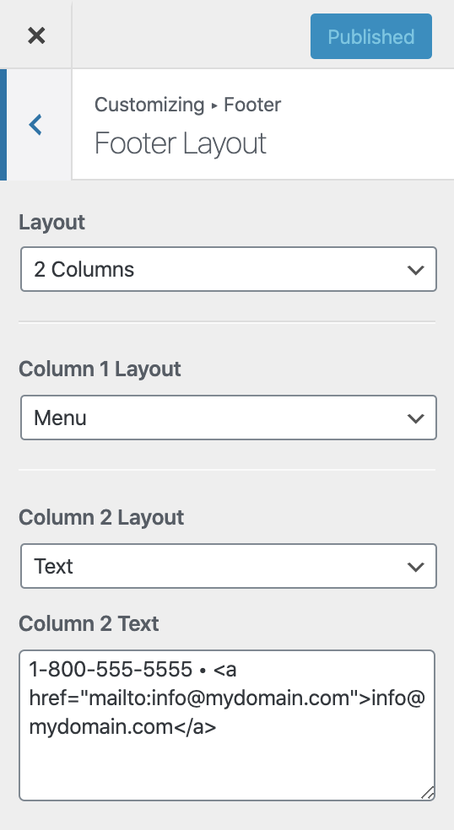Place cursor at the phone number text
The width and height of the screenshot is (454, 830).
111,670
